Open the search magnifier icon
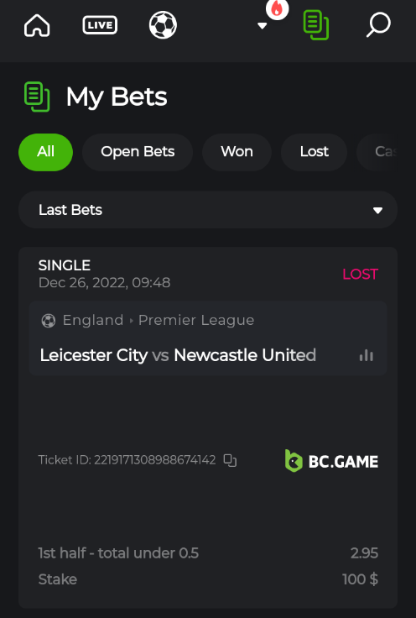Image resolution: width=416 pixels, height=618 pixels. pyautogui.click(x=378, y=25)
